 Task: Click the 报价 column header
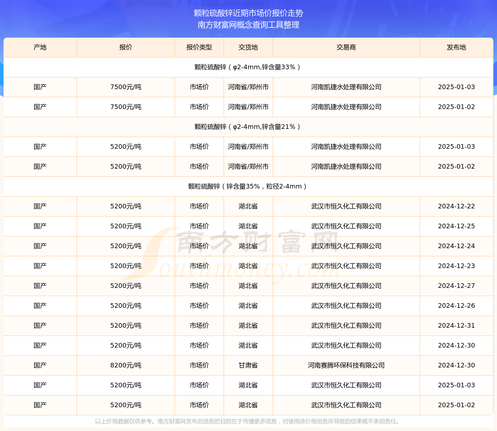tap(126, 47)
